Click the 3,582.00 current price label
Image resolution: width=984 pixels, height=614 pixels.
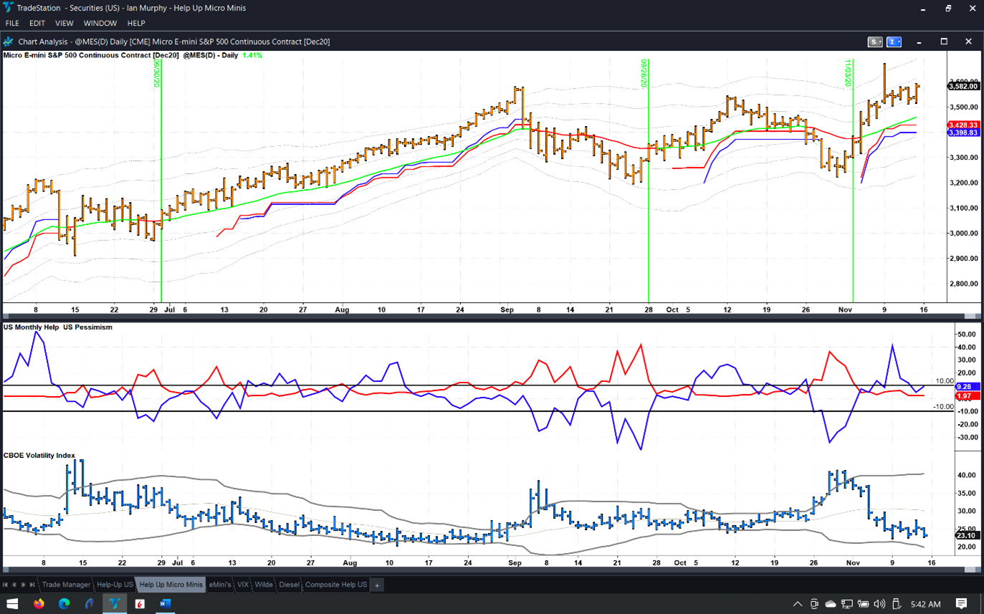point(963,87)
